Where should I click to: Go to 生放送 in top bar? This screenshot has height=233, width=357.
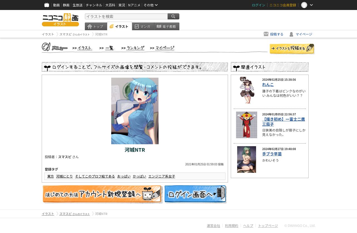pyautogui.click(x=78, y=5)
